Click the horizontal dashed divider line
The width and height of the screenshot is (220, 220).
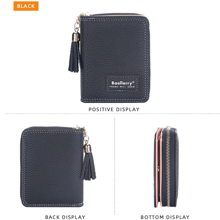(112, 114)
